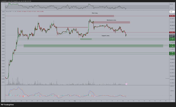Select the narrow red rectangle spanning Aug 29 to Sep 3
176x107 pixels.
click(72, 27)
